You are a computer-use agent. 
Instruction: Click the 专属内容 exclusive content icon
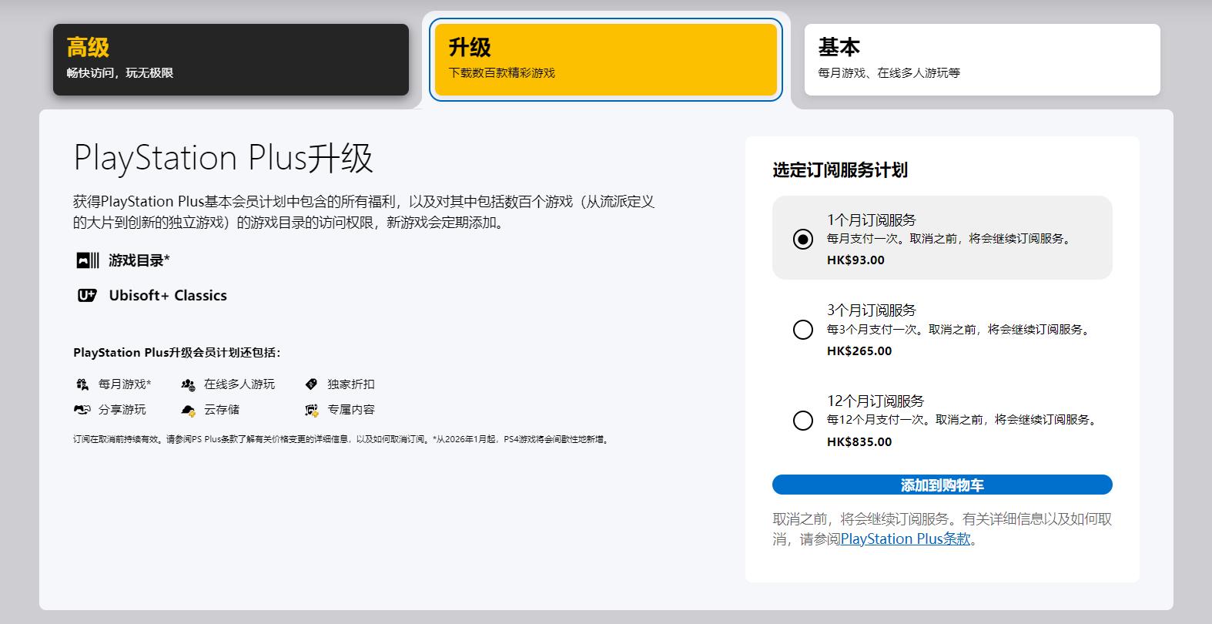[311, 410]
